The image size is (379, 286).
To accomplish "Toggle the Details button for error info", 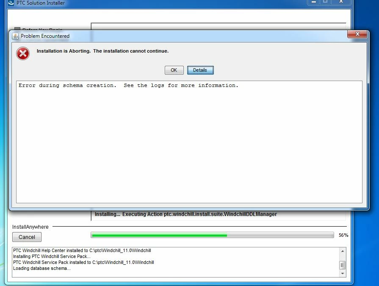I will click(x=200, y=70).
